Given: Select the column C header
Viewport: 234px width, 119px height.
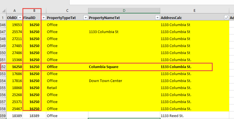Looking at the screenshot, I should click(x=67, y=11).
